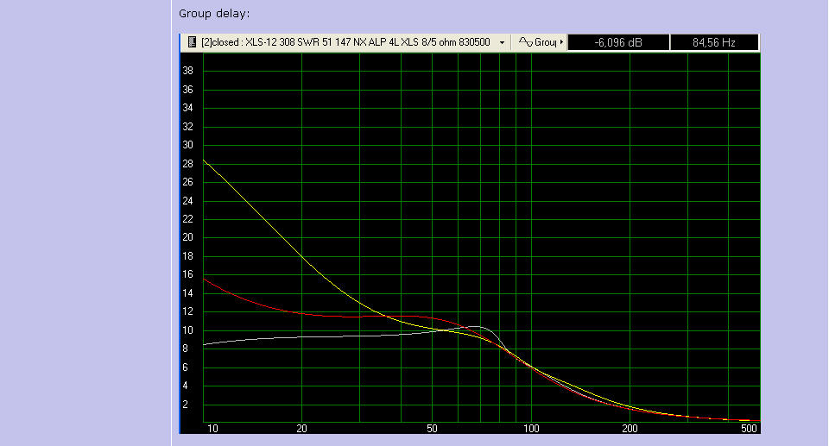Click the Group delay graph type icon
Viewport: 829px width, 446px height.
coord(526,41)
